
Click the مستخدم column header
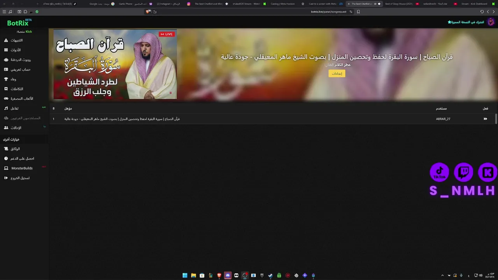tap(441, 108)
